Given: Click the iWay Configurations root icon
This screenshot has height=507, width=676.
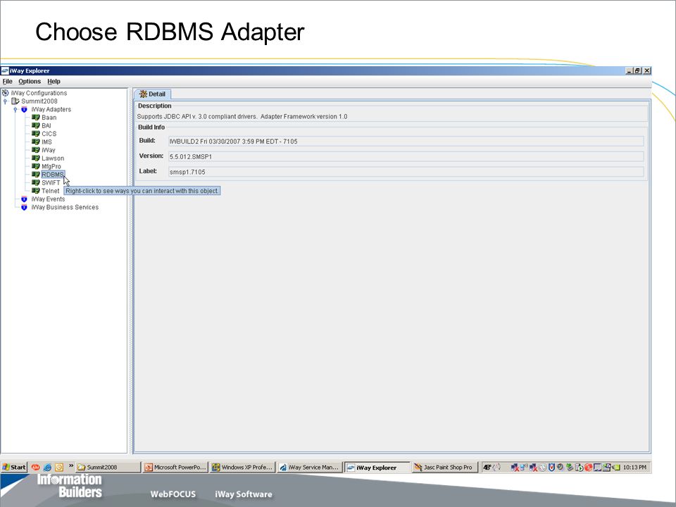Looking at the screenshot, I should pos(5,93).
